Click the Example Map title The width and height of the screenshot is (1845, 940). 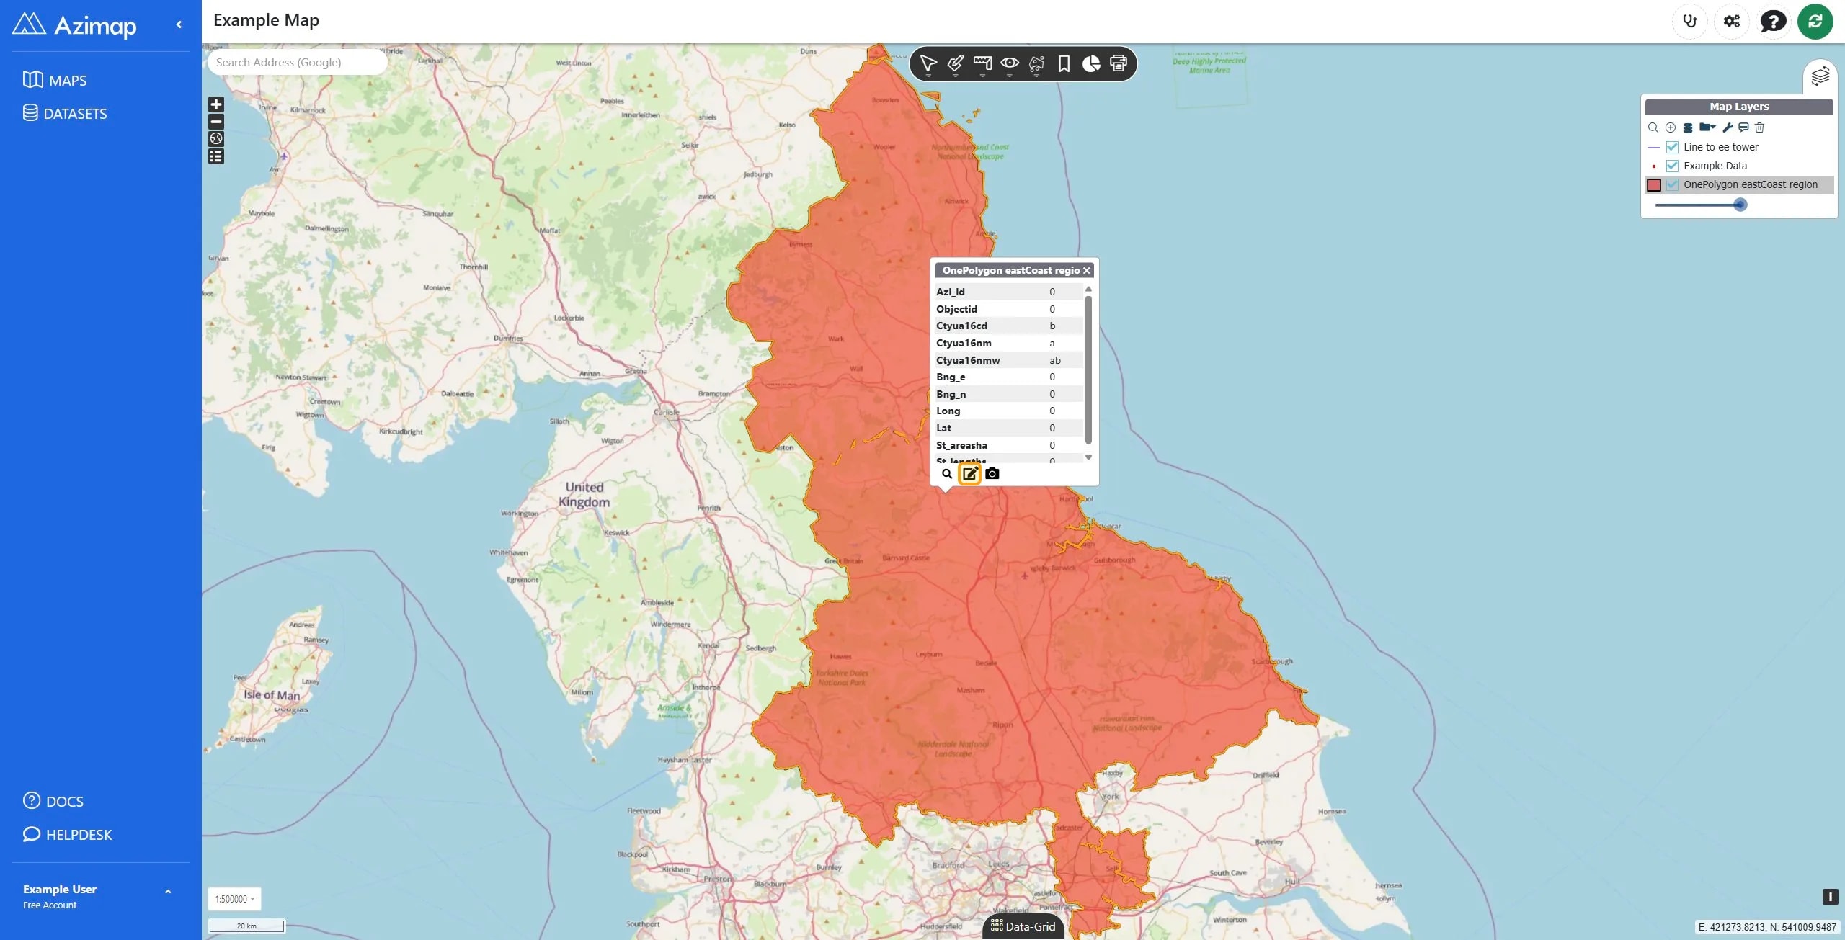266,20
